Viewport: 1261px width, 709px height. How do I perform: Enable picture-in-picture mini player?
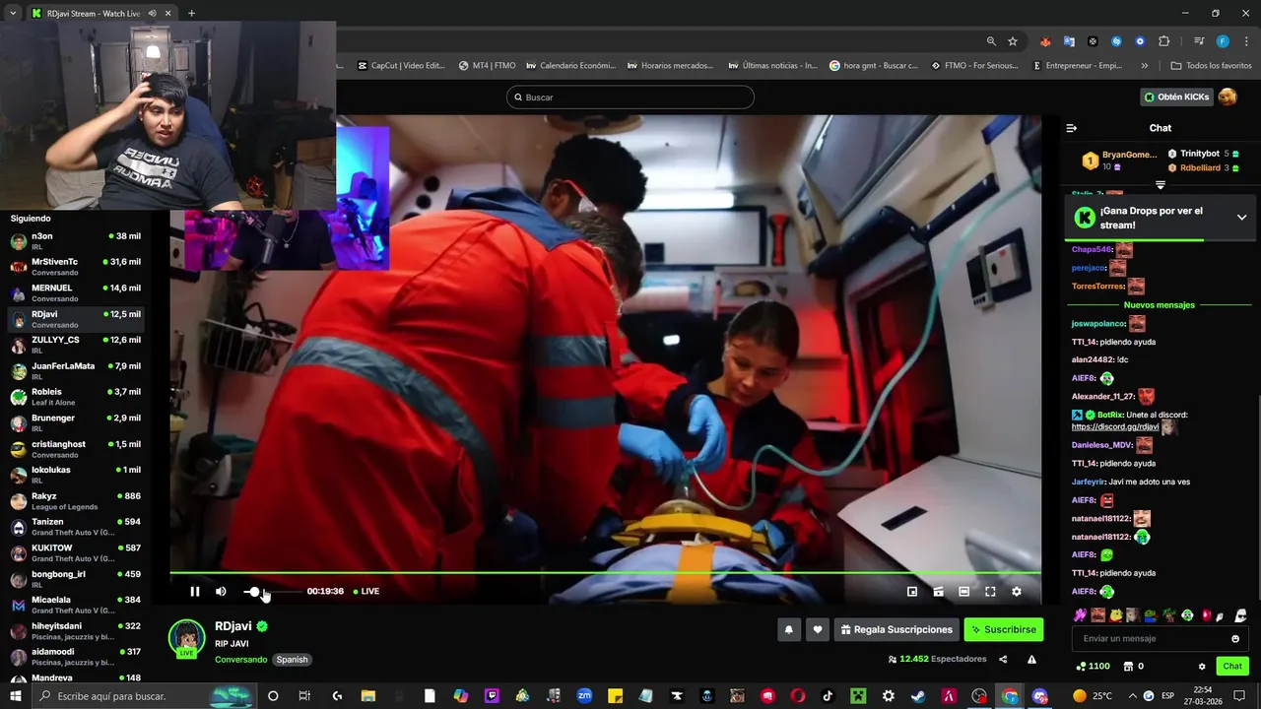tap(912, 591)
